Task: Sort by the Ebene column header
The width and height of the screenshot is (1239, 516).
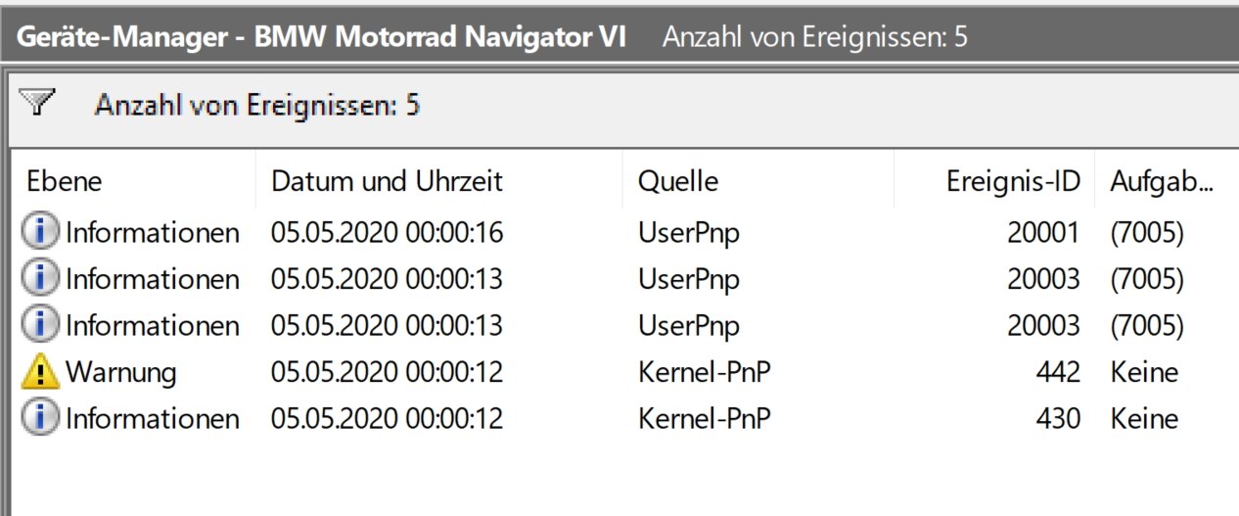Action: pyautogui.click(x=65, y=181)
